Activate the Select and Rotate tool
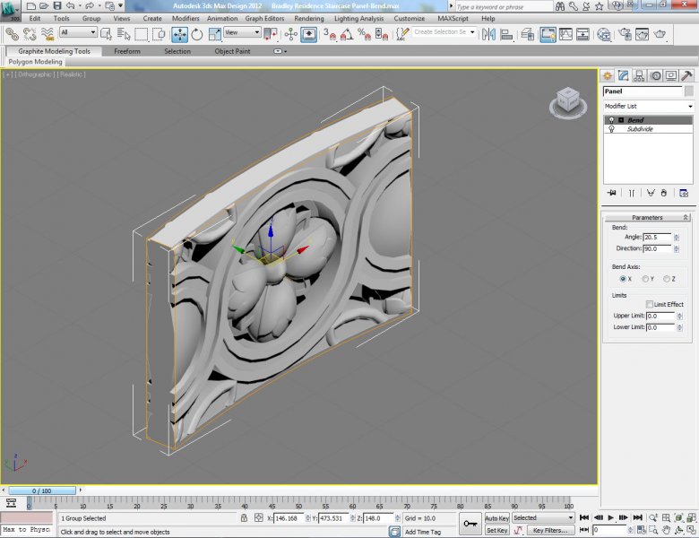The width and height of the screenshot is (699, 538). (x=196, y=34)
